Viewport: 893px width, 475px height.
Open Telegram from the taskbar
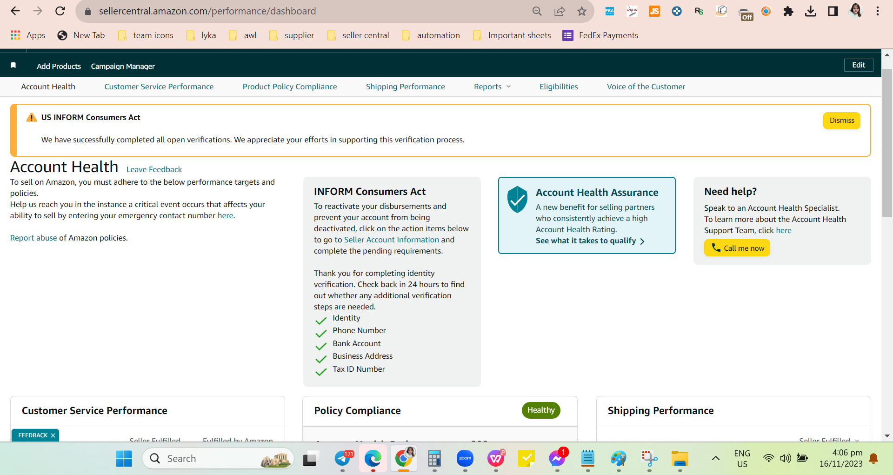343,459
